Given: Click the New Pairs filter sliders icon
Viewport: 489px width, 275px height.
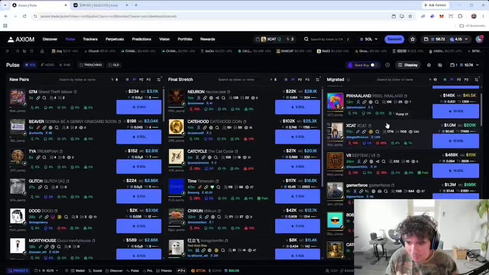Looking at the screenshot, I should coord(159,80).
